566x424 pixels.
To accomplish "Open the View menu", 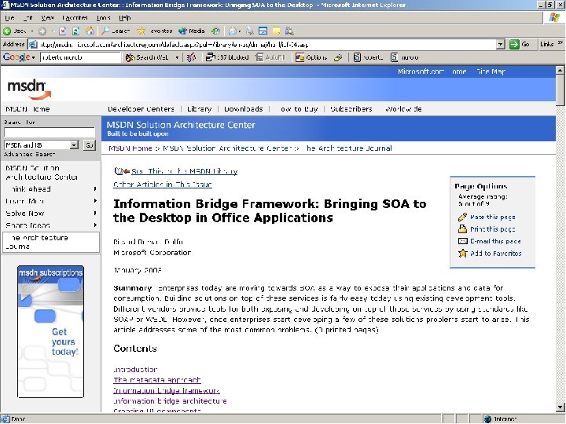I will pos(47,17).
